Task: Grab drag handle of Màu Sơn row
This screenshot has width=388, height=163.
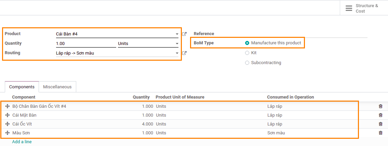Action: (8, 133)
